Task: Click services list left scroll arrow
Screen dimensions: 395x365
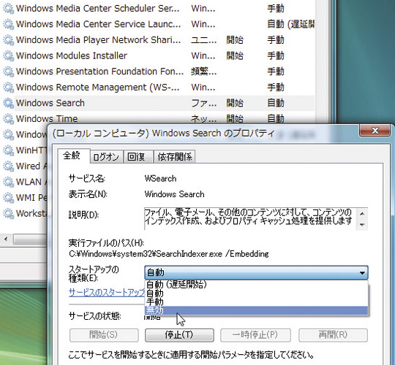Action: 6,239
